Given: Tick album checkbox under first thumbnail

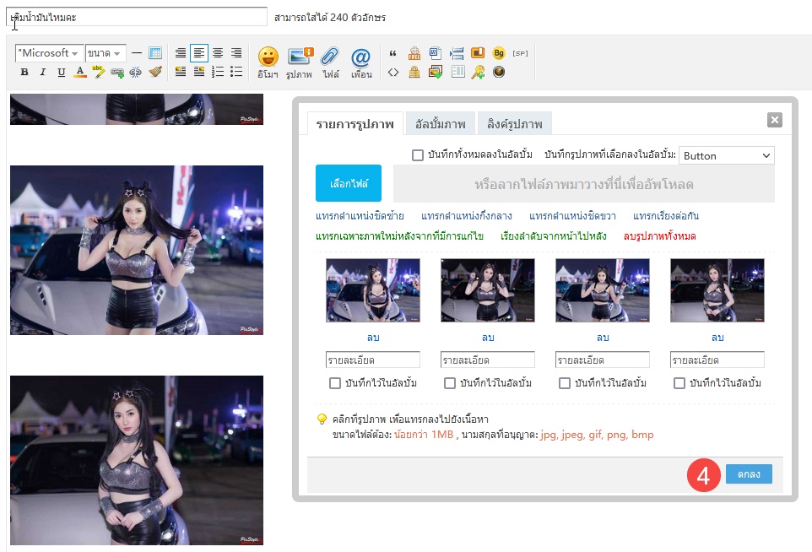Looking at the screenshot, I should coord(335,383).
